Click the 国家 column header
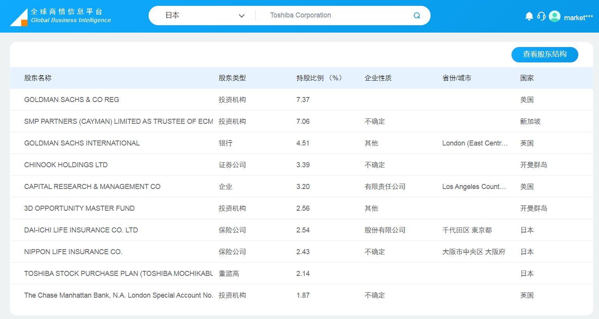 pyautogui.click(x=527, y=78)
